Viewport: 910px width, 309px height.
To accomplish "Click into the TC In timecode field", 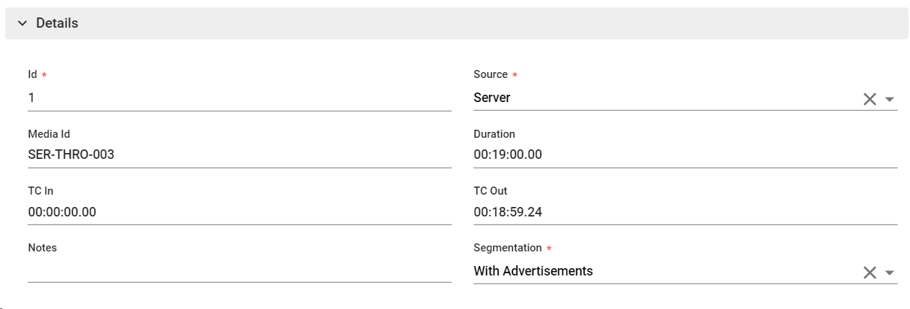I will [x=239, y=212].
